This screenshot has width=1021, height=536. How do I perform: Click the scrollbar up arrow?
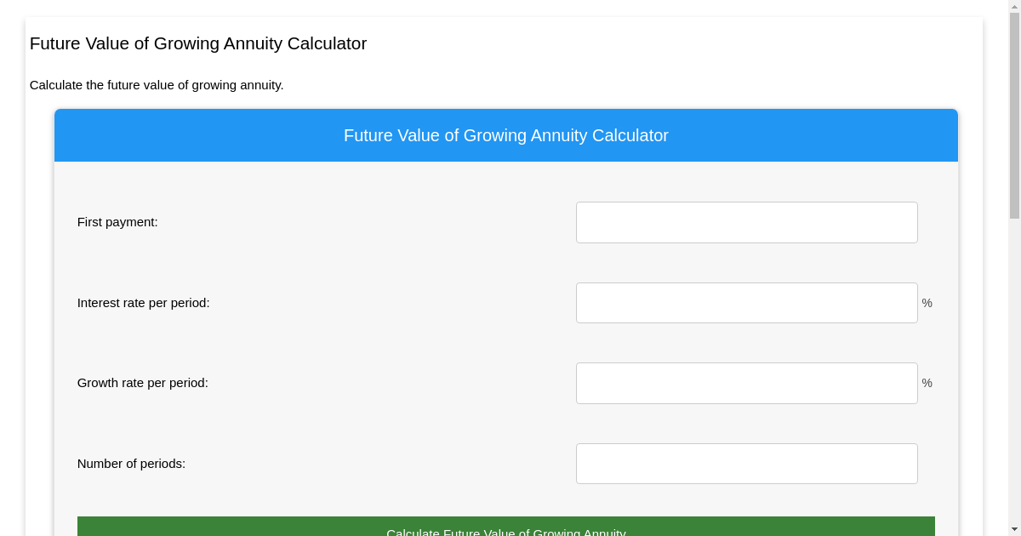pos(1014,5)
